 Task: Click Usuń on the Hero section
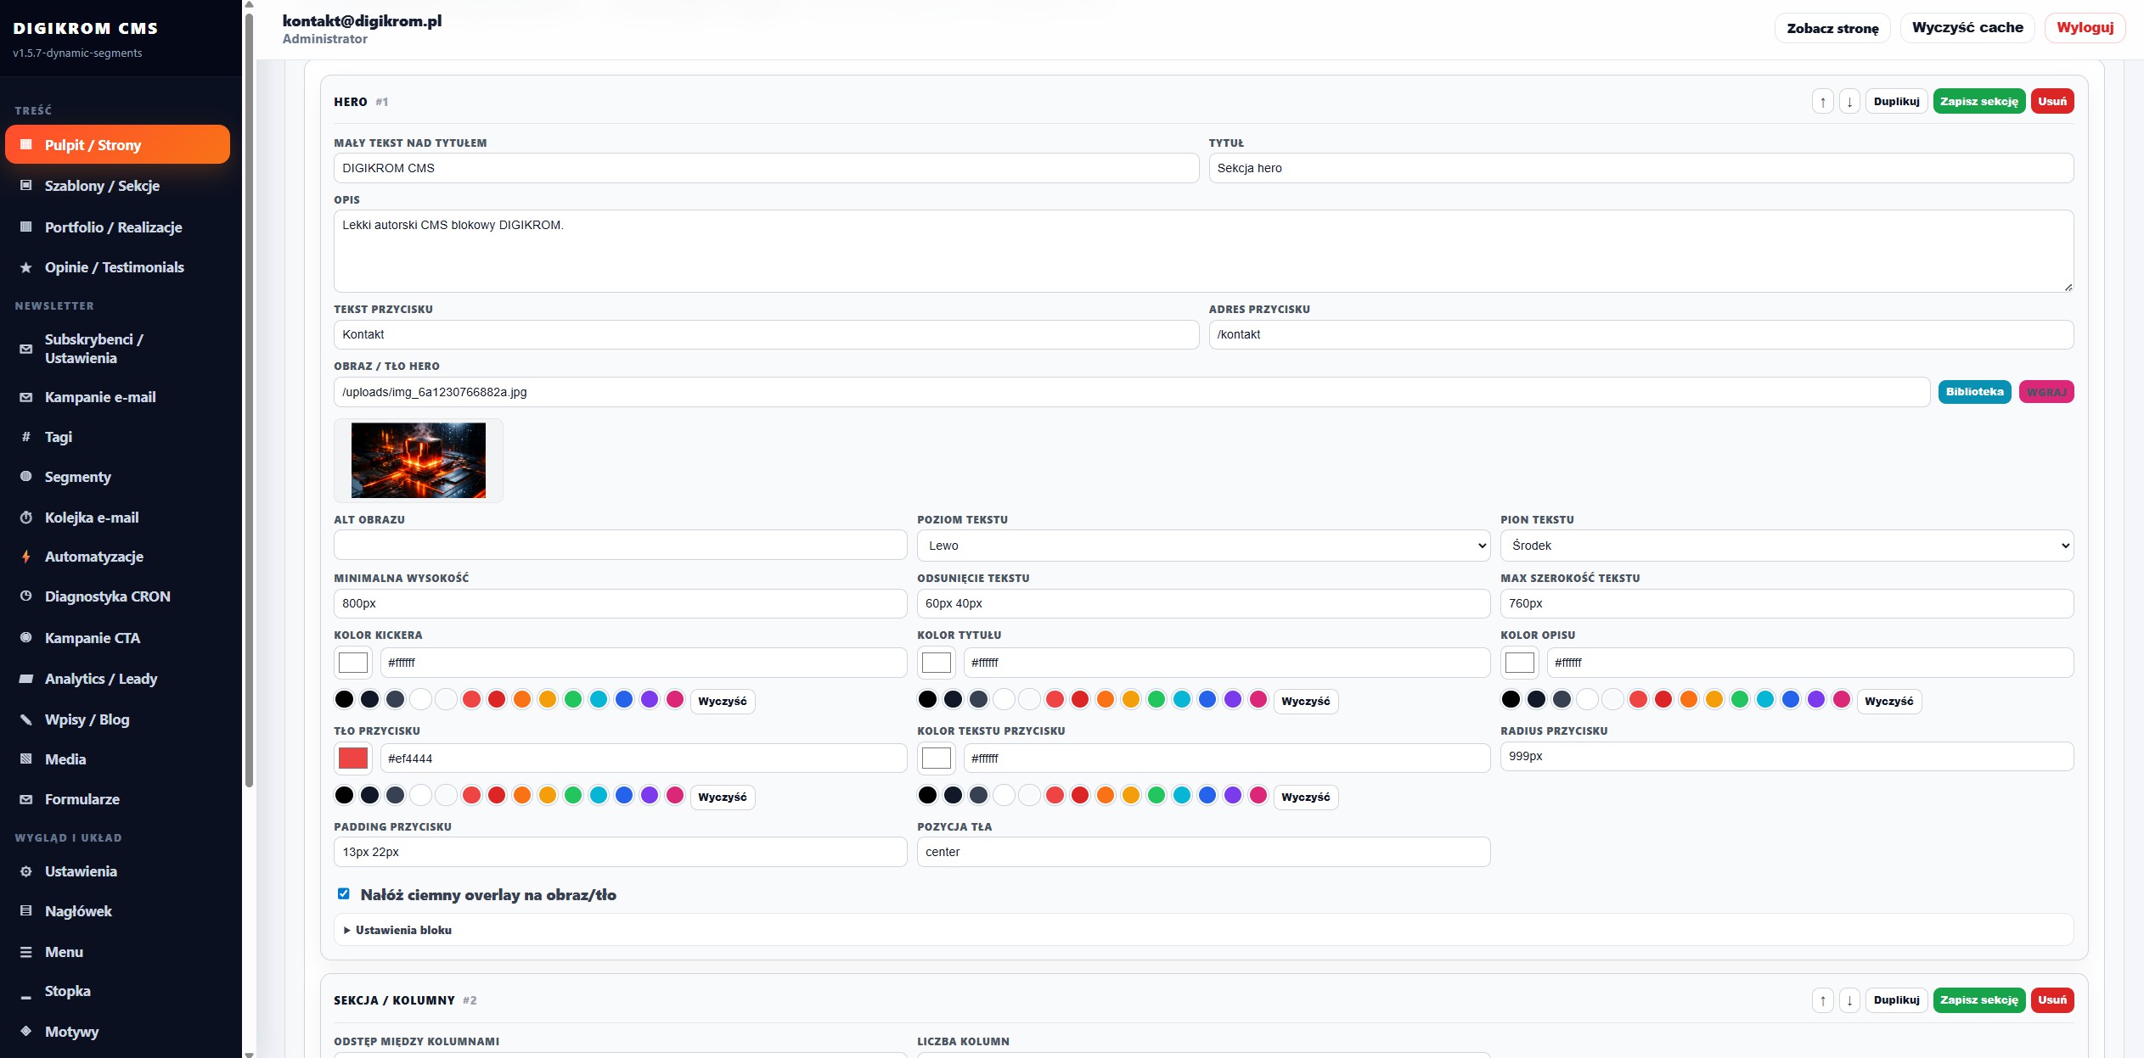click(x=2052, y=102)
